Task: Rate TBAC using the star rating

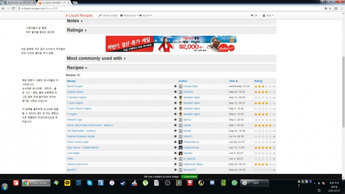Action: click(x=263, y=159)
